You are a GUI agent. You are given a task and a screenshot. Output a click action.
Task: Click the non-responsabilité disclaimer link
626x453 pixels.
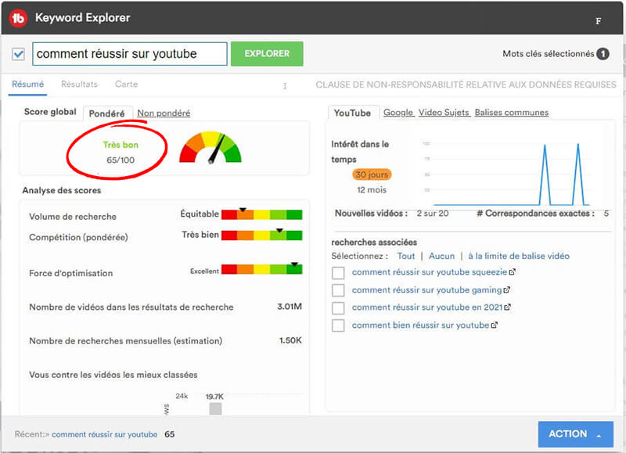(x=466, y=84)
